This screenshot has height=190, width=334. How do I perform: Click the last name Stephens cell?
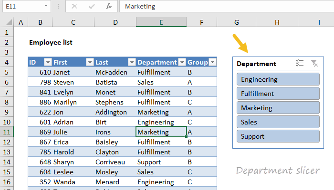(115, 102)
